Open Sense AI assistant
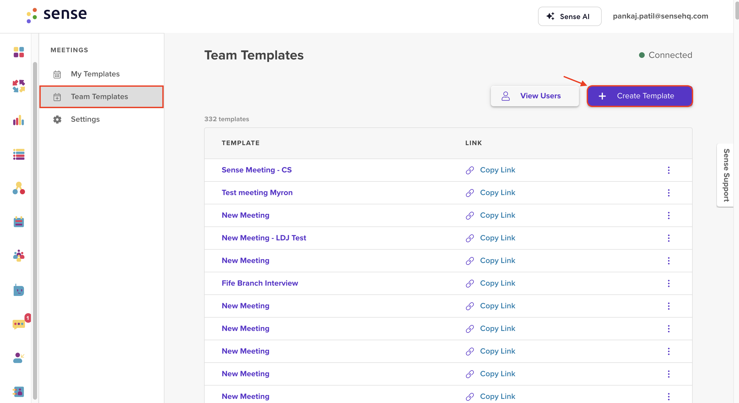This screenshot has height=403, width=739. [569, 16]
